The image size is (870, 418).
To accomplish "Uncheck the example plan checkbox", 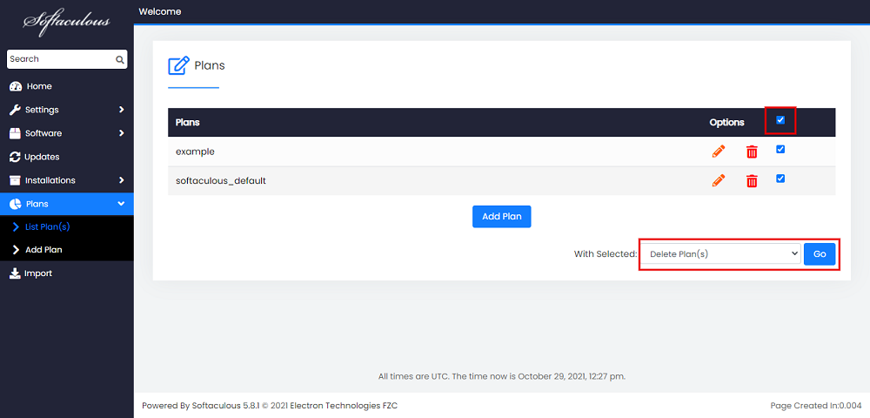I will click(780, 149).
